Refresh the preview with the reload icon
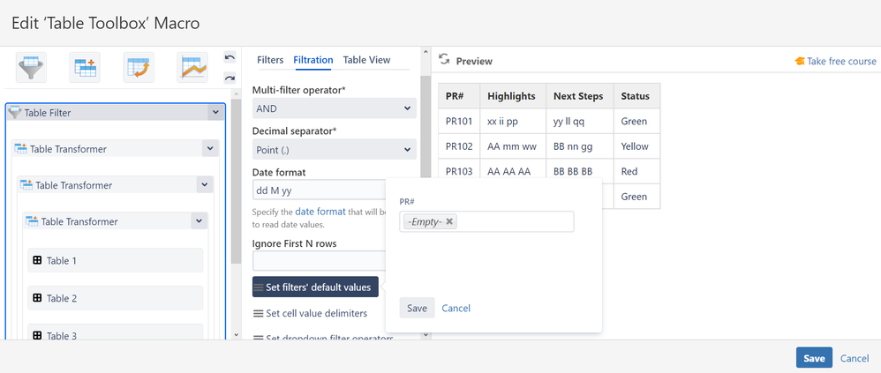 (444, 59)
